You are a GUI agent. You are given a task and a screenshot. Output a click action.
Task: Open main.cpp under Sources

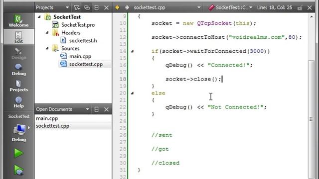tap(80, 56)
